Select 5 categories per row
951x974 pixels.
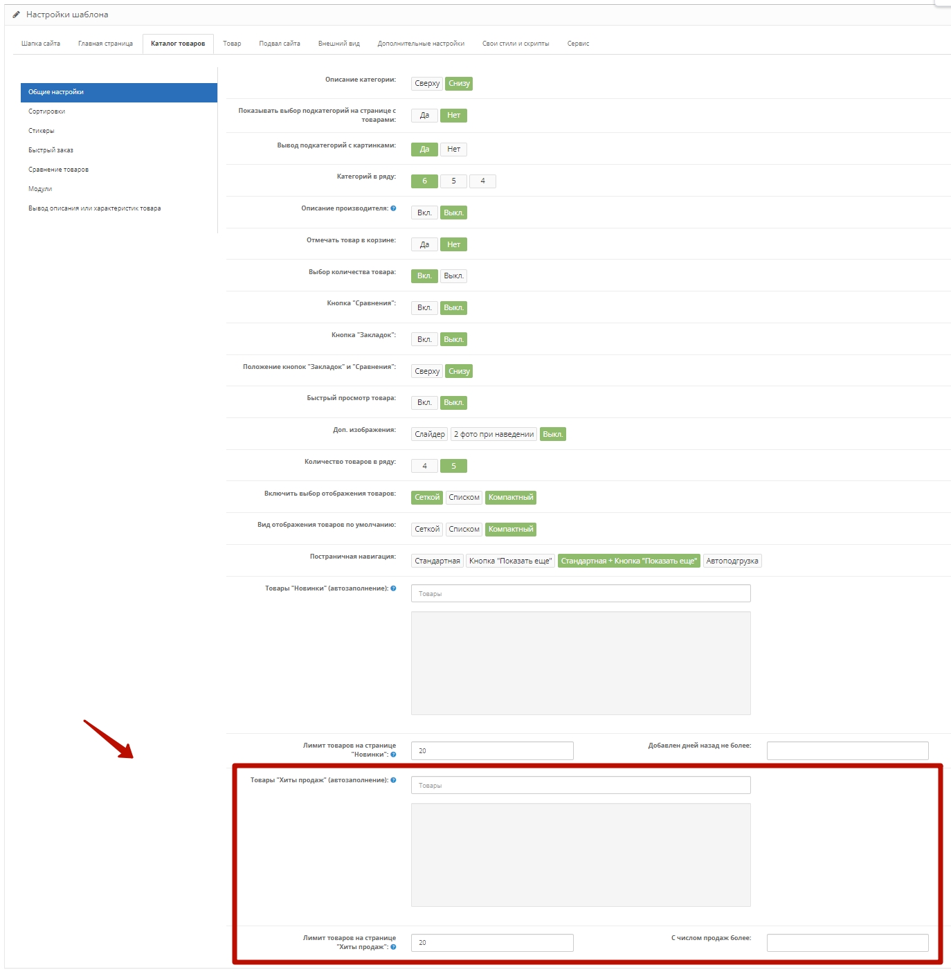[453, 181]
